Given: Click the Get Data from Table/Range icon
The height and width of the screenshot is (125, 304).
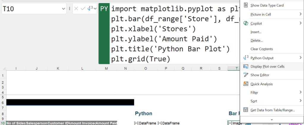Looking at the screenshot, I should pyautogui.click(x=246, y=110).
